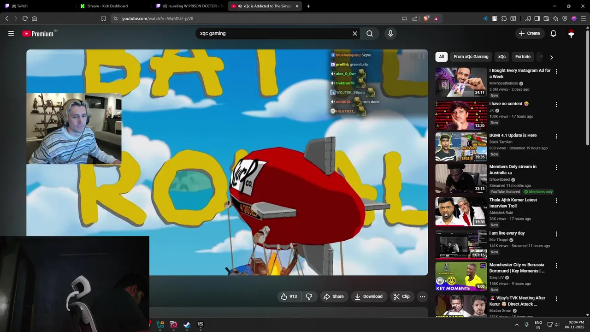Show the browser sidebar panel
Screen dimensions: 590x332
(537, 18)
